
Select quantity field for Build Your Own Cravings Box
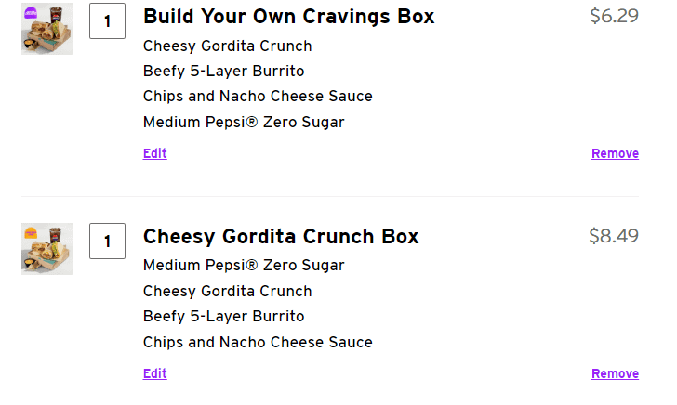click(x=108, y=21)
